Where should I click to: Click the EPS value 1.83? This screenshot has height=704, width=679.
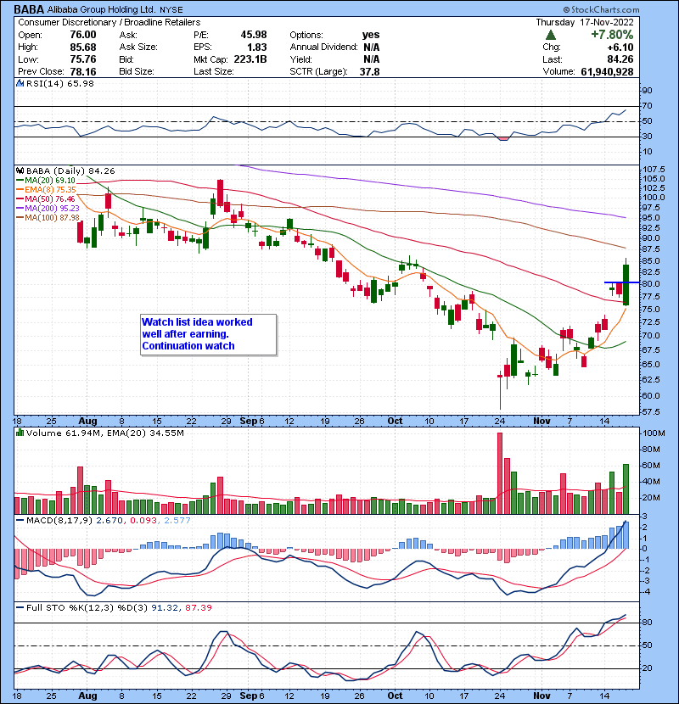coord(257,47)
